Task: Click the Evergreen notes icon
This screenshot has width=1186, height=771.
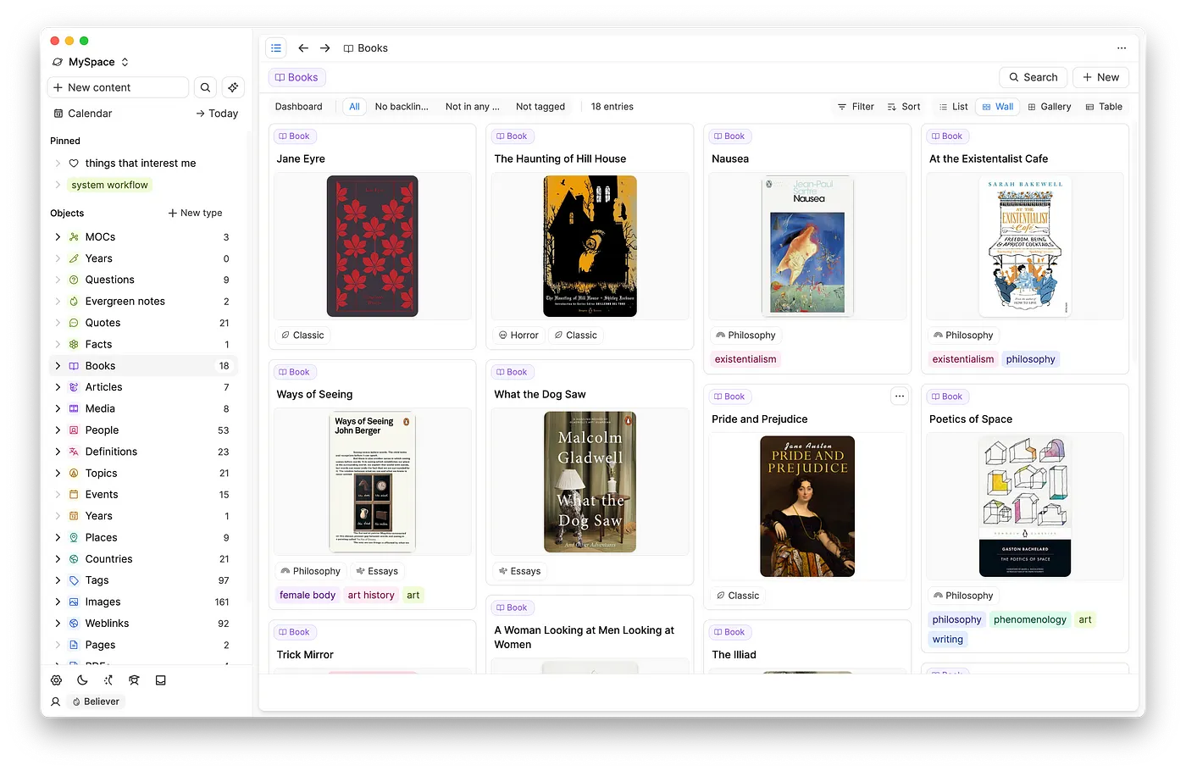Action: tap(74, 302)
